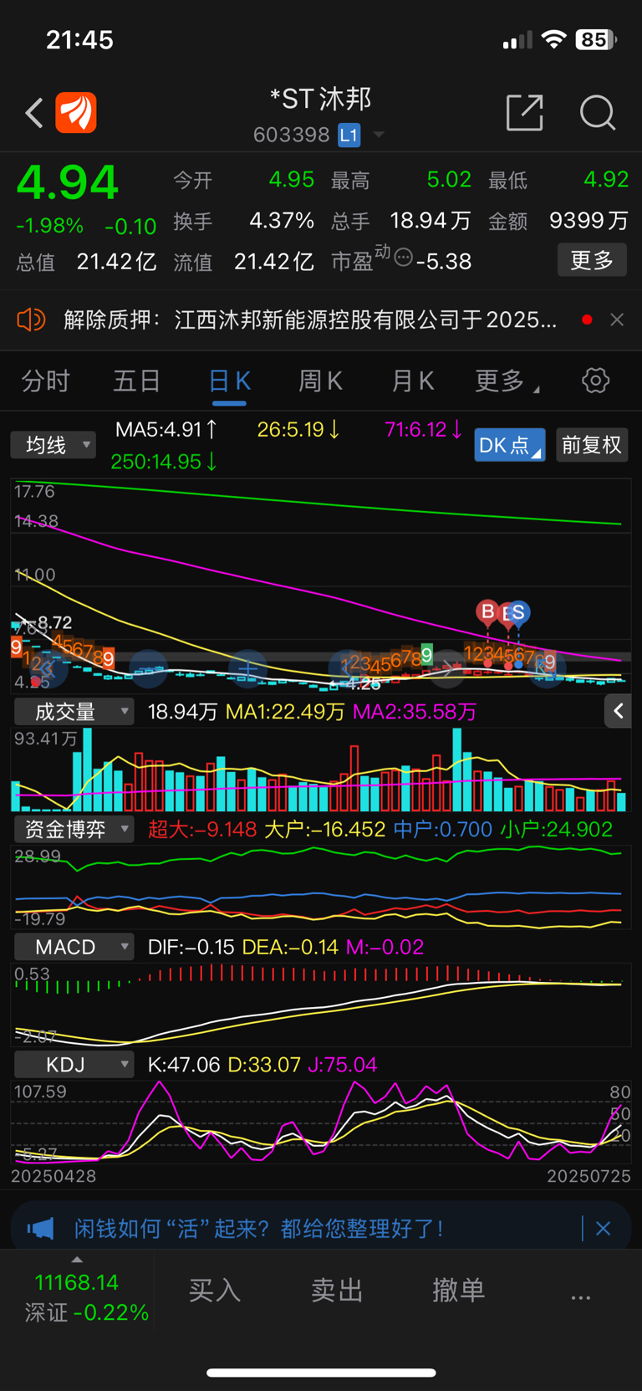
Task: Tap the 市盈 info circle icon
Action: (x=403, y=258)
